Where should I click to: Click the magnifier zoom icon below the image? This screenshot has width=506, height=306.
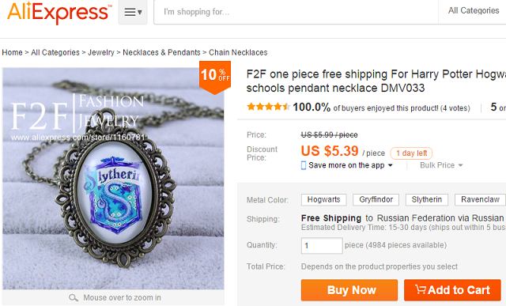[74, 297]
